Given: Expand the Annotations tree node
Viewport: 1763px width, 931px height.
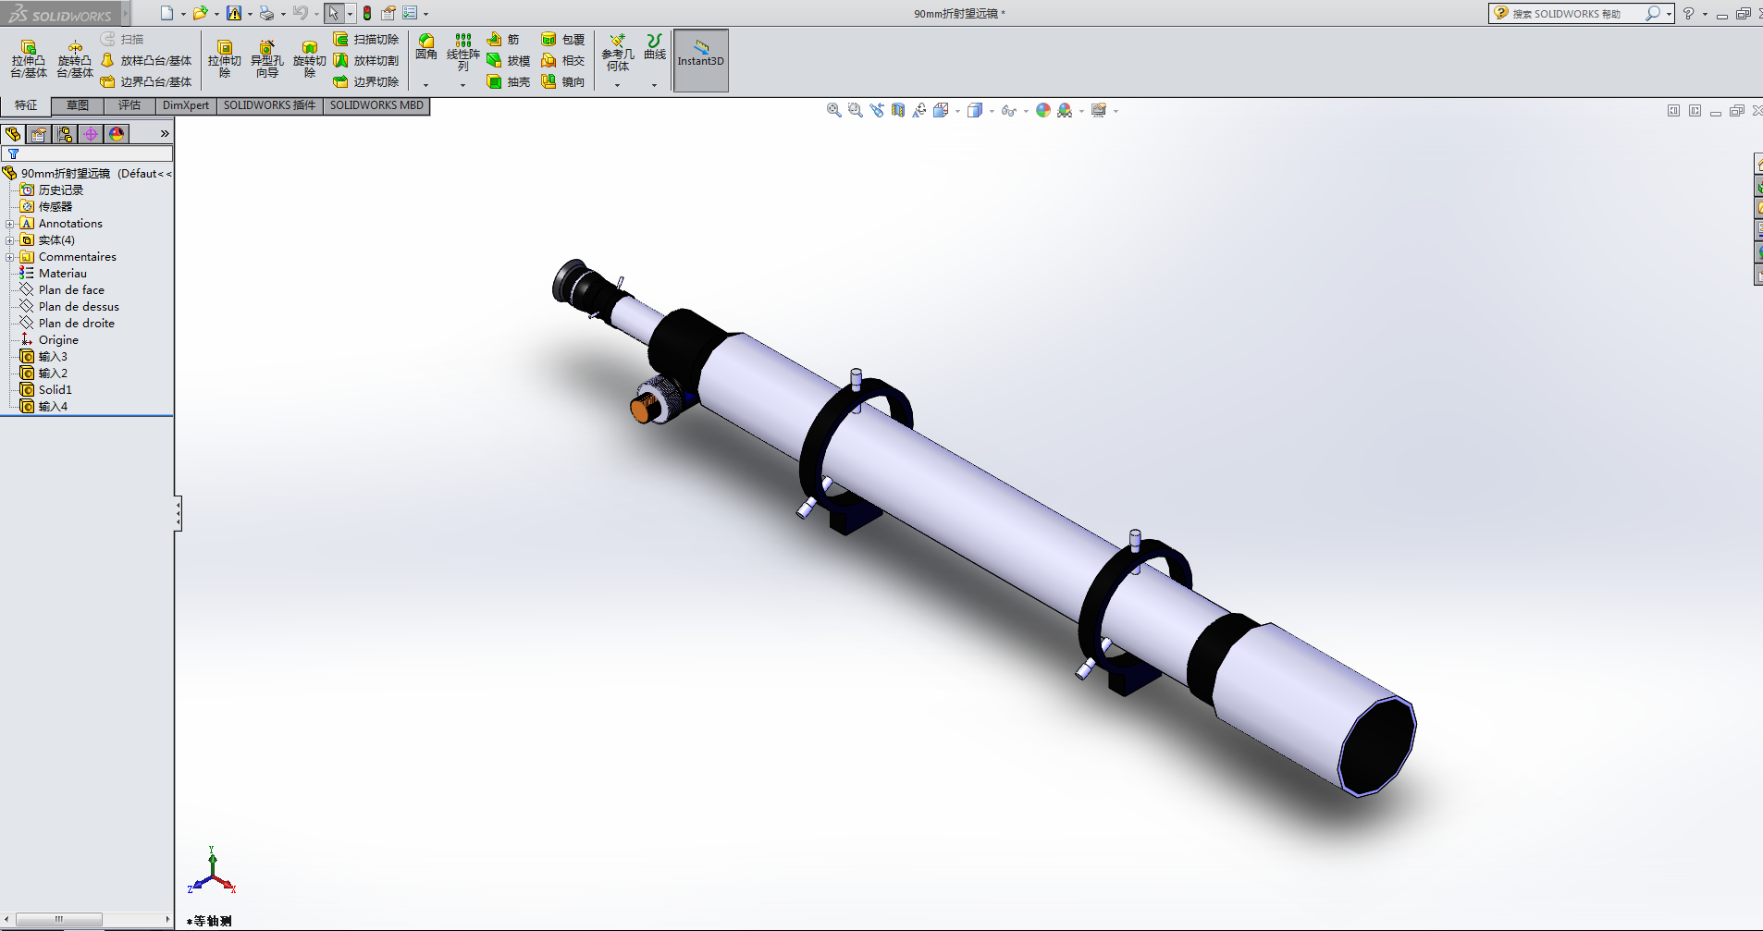Looking at the screenshot, I should pos(9,224).
